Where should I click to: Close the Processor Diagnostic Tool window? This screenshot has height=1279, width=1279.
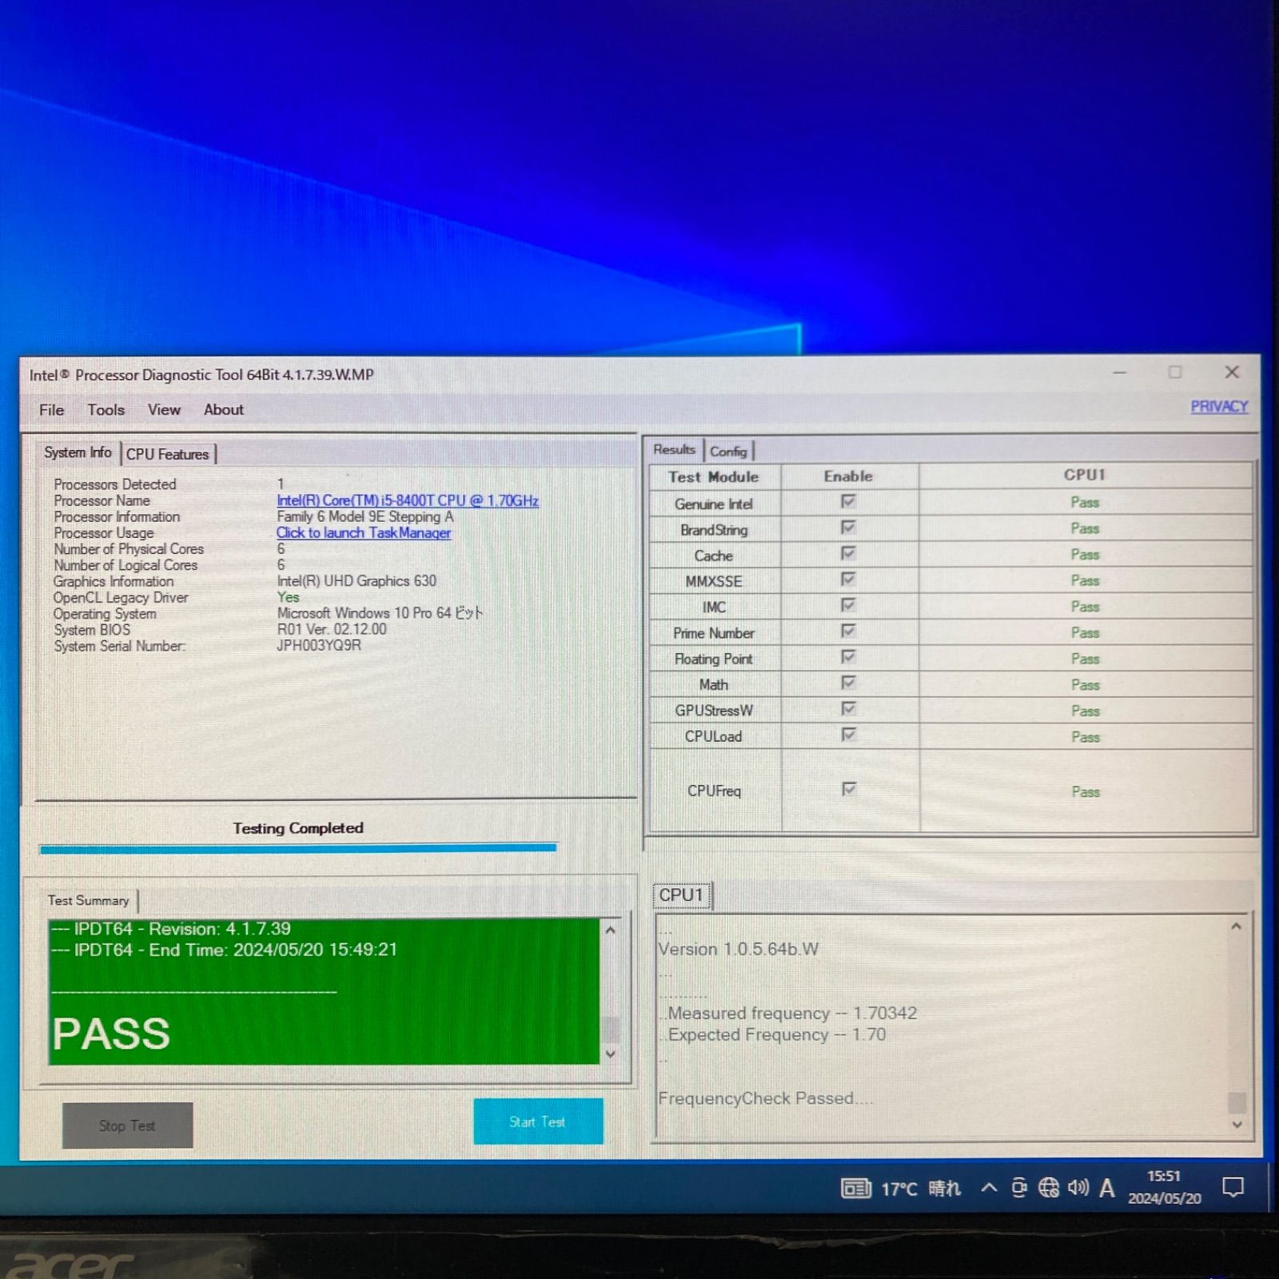click(1232, 373)
